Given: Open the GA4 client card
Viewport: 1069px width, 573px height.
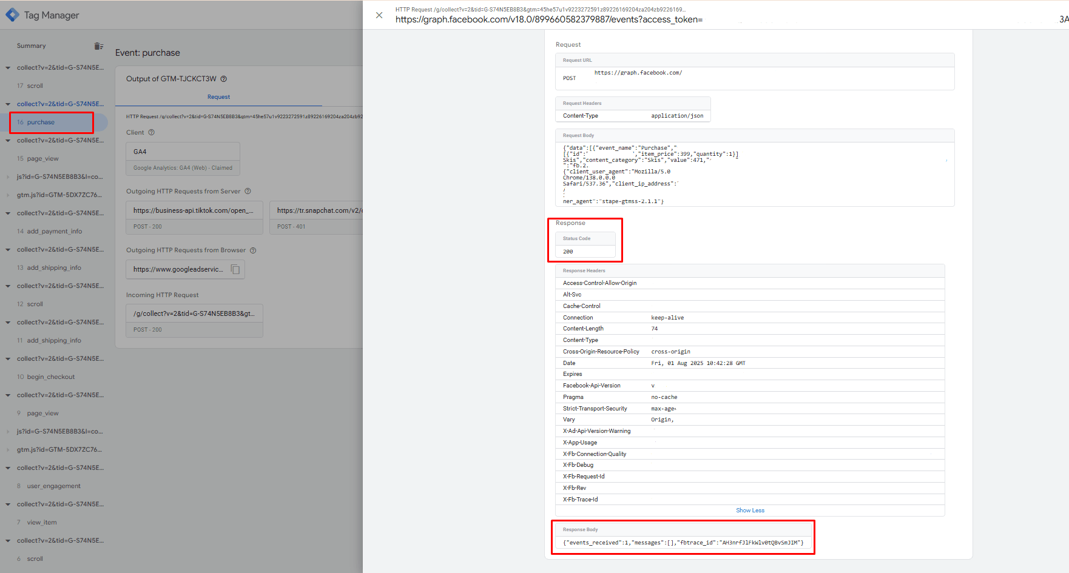Looking at the screenshot, I should tap(183, 159).
